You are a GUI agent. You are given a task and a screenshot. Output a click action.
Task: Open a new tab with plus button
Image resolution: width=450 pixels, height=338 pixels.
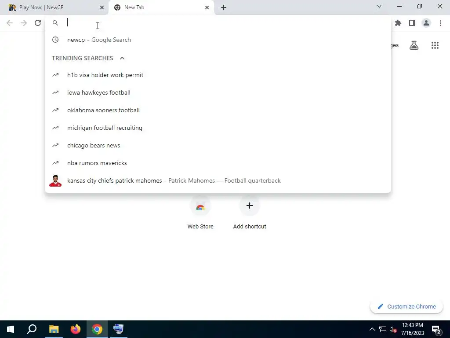point(224,7)
